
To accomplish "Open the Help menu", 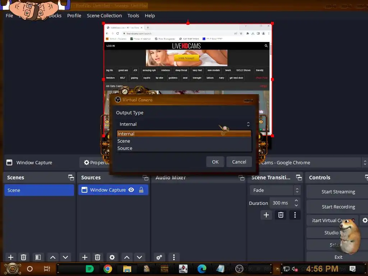I will 150,15.
